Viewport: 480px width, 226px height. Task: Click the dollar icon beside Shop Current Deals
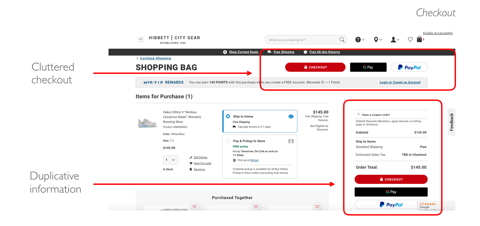pos(225,52)
